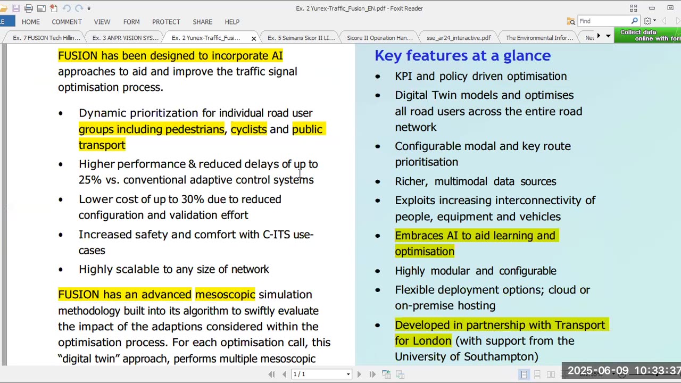
Task: Close the Ex. 2 Yunex-Traffic tab
Action: 254,38
